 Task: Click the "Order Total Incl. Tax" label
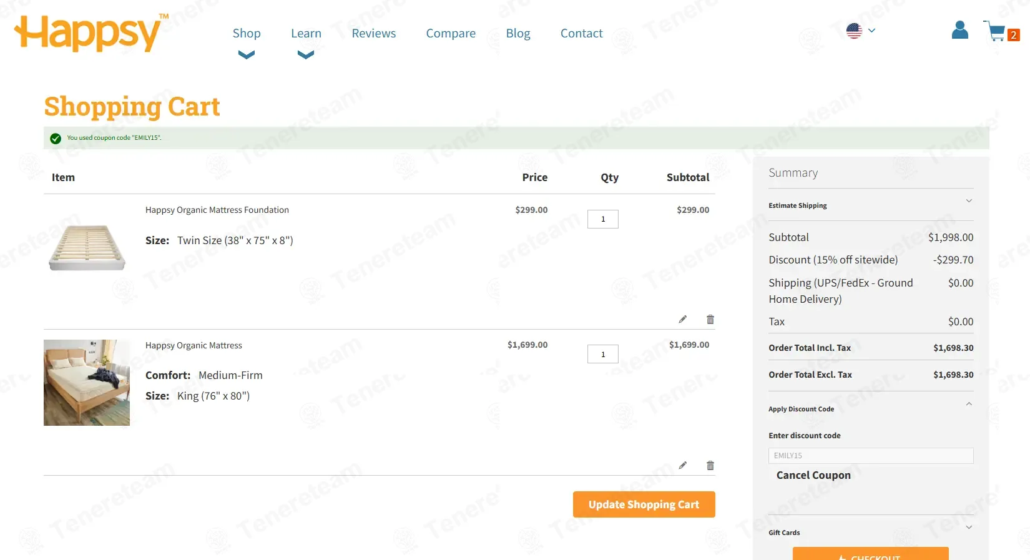(810, 348)
